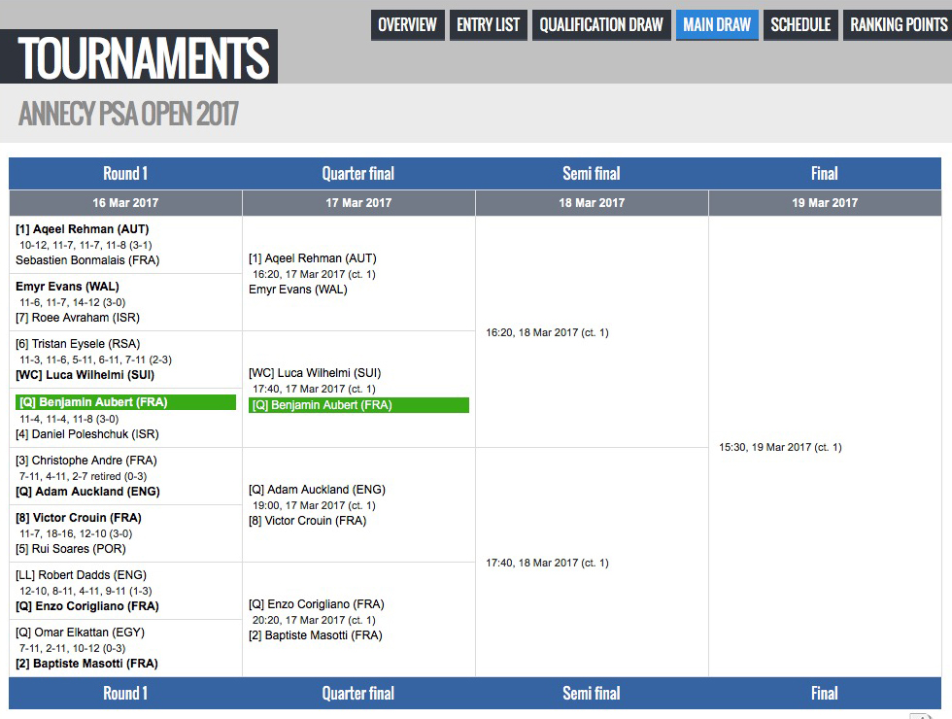The image size is (952, 719).
Task: Click the Annecy PSA Open 2017 title
Action: coord(128,115)
